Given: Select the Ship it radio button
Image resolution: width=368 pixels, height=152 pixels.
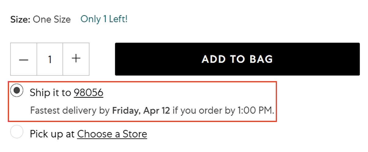Looking at the screenshot, I should coord(17,91).
